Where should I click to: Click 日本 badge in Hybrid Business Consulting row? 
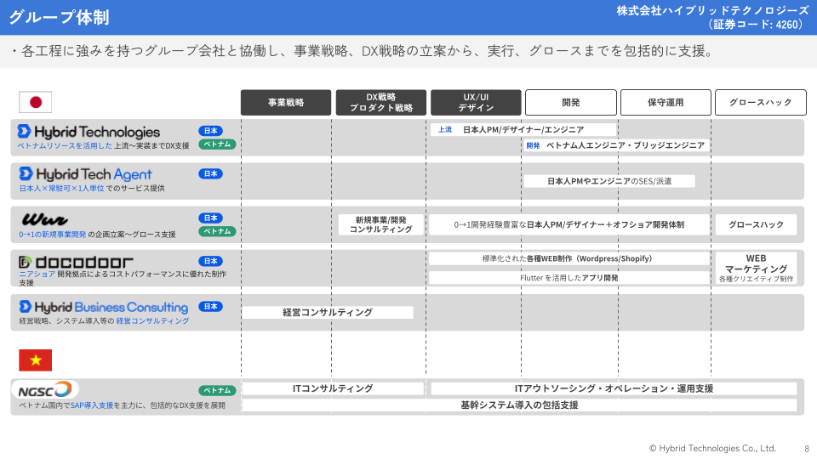click(210, 307)
